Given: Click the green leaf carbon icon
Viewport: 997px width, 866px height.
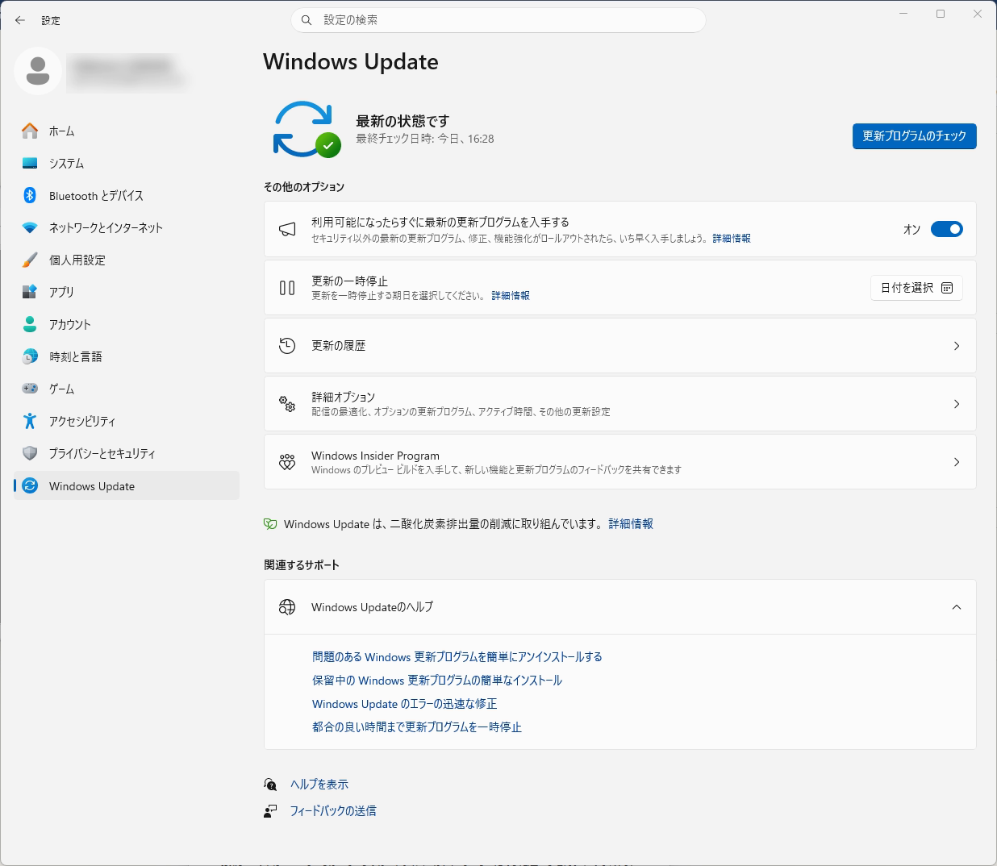Looking at the screenshot, I should pos(270,524).
